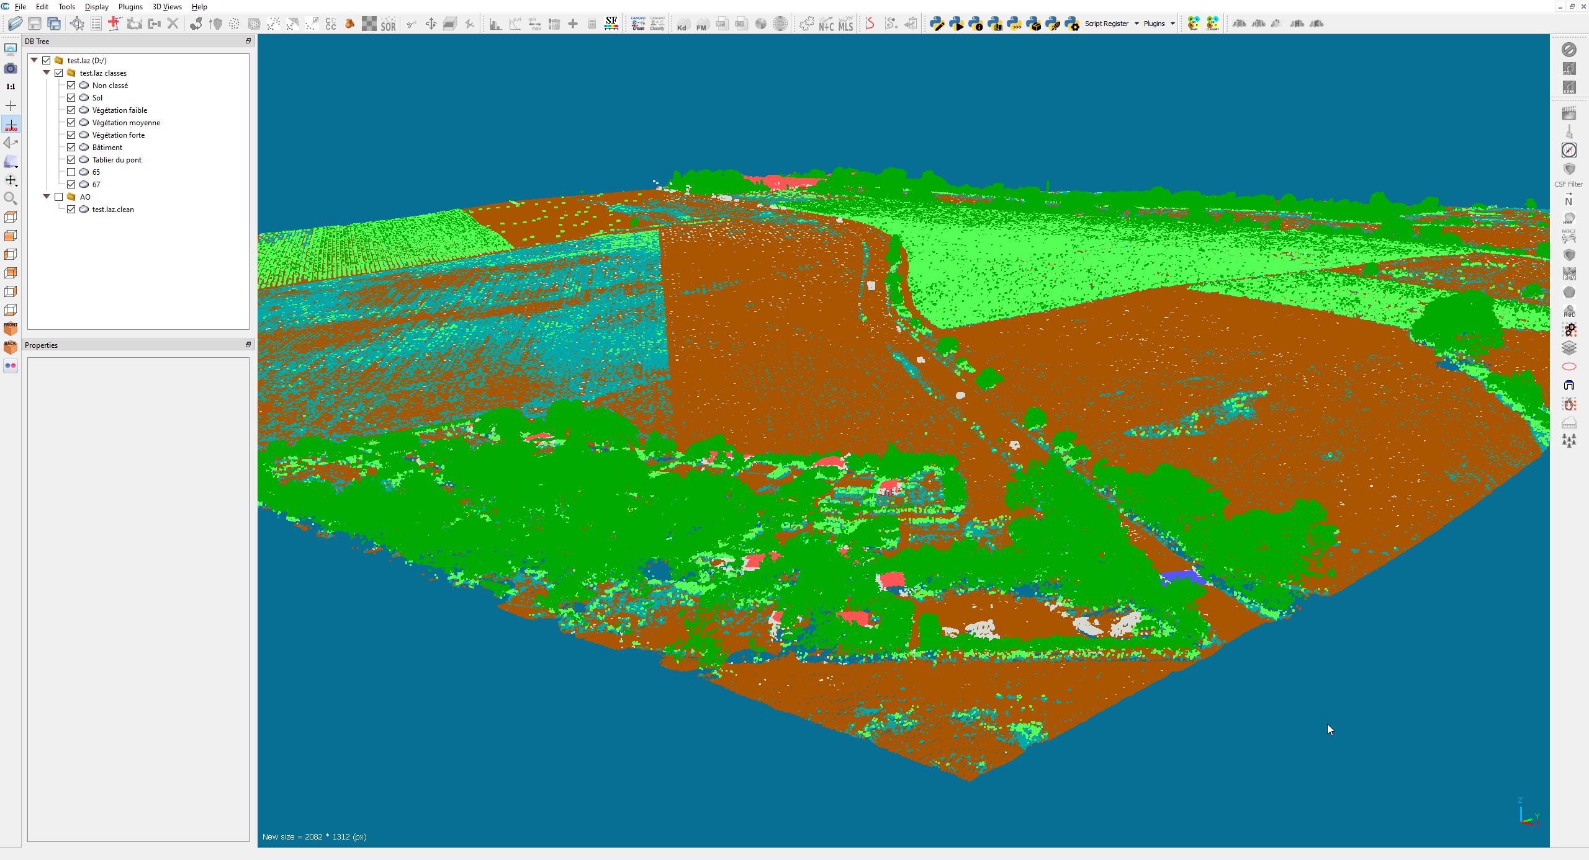Select the test.laz.clean cloud

click(x=112, y=210)
